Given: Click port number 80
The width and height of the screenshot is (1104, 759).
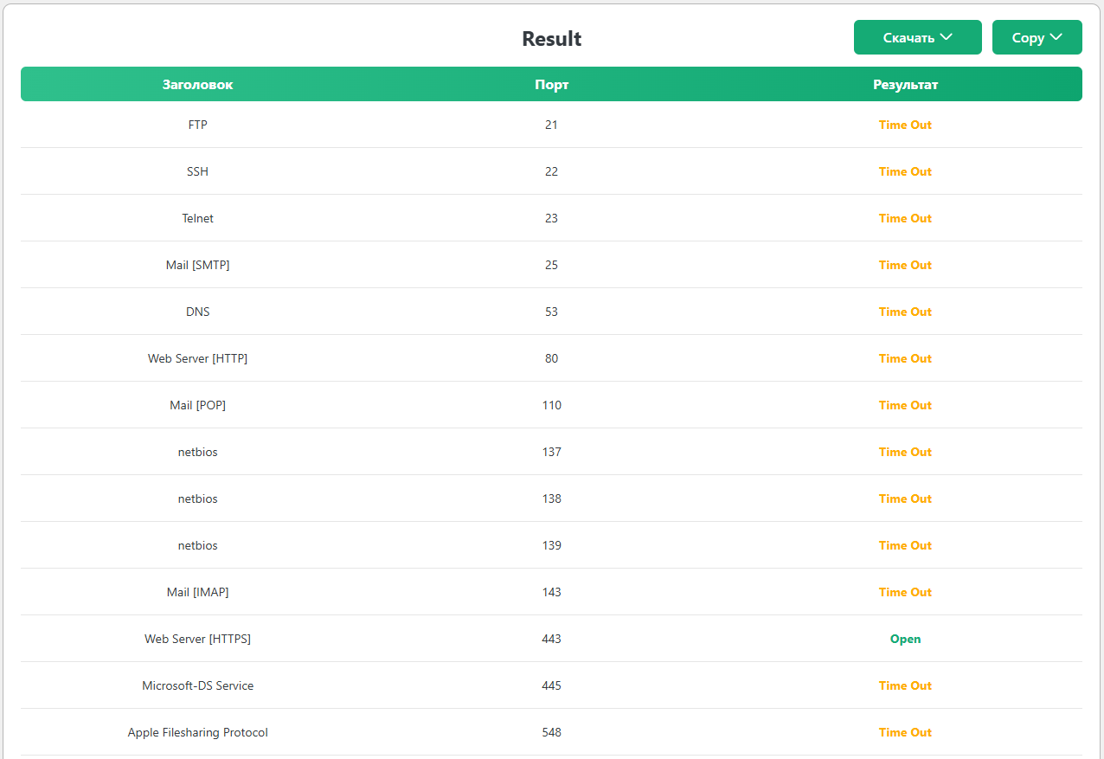Looking at the screenshot, I should click(x=552, y=358).
